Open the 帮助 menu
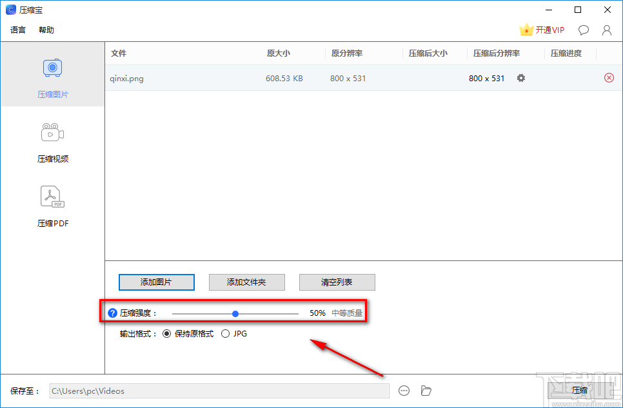Screen dimensions: 623x408 tap(46, 30)
